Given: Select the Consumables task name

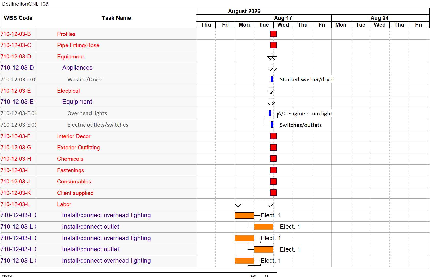Looking at the screenshot, I should point(74,182).
